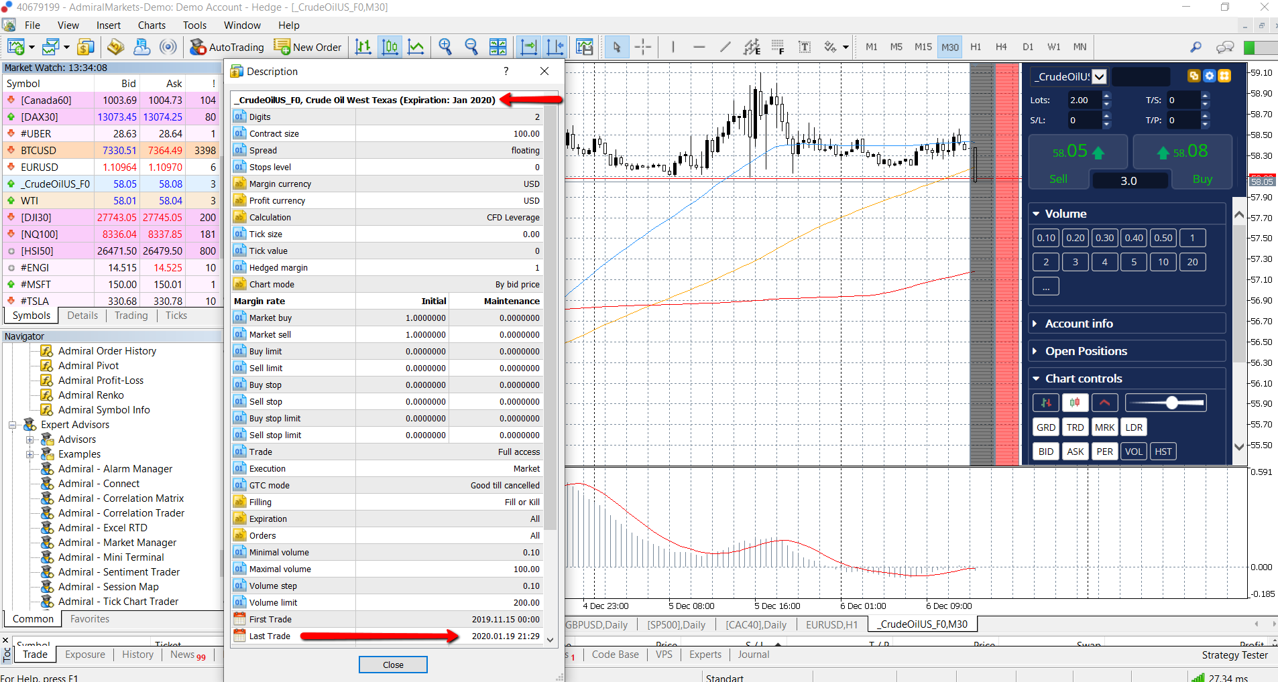Select the trendline tool
Image resolution: width=1278 pixels, height=682 pixels.
[725, 47]
